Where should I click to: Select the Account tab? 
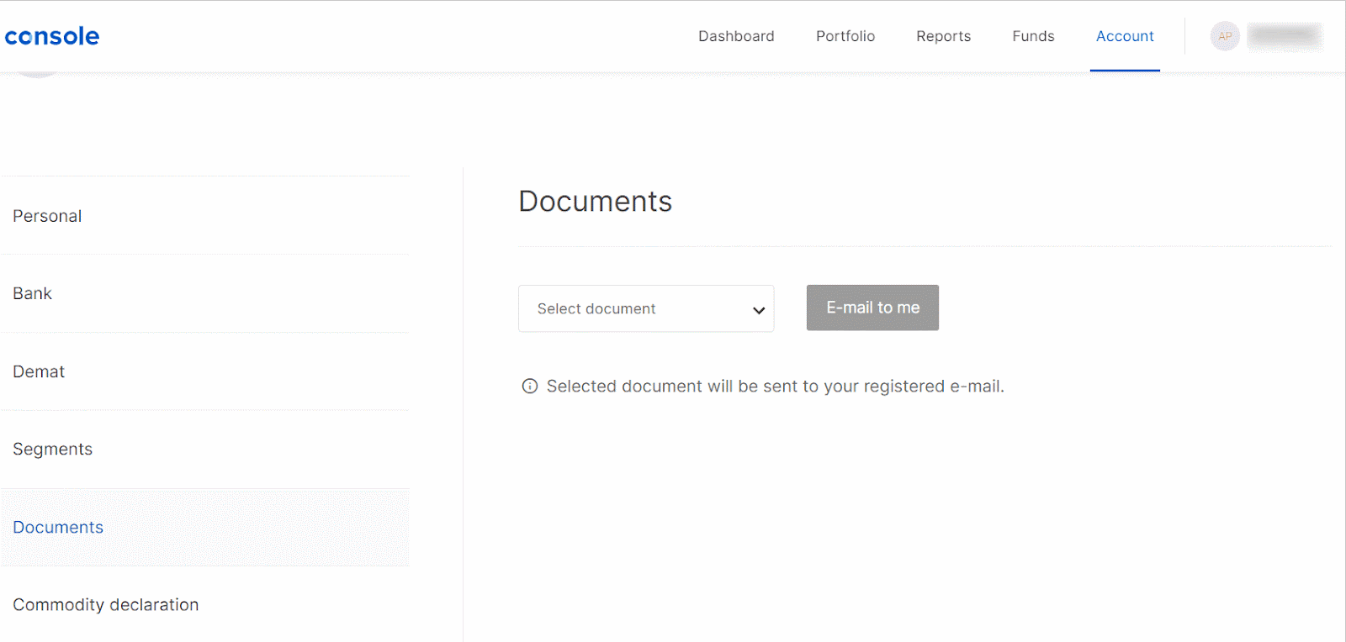pyautogui.click(x=1125, y=36)
